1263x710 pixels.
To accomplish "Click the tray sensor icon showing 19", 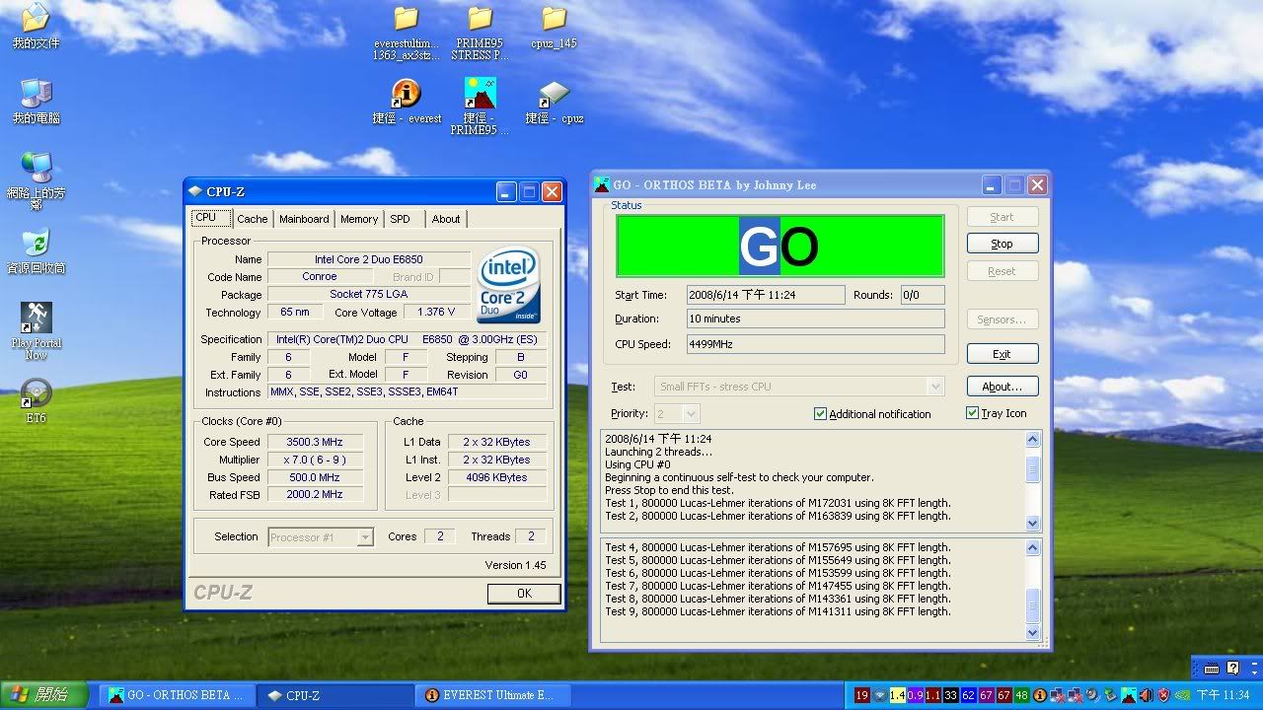I will click(x=861, y=695).
